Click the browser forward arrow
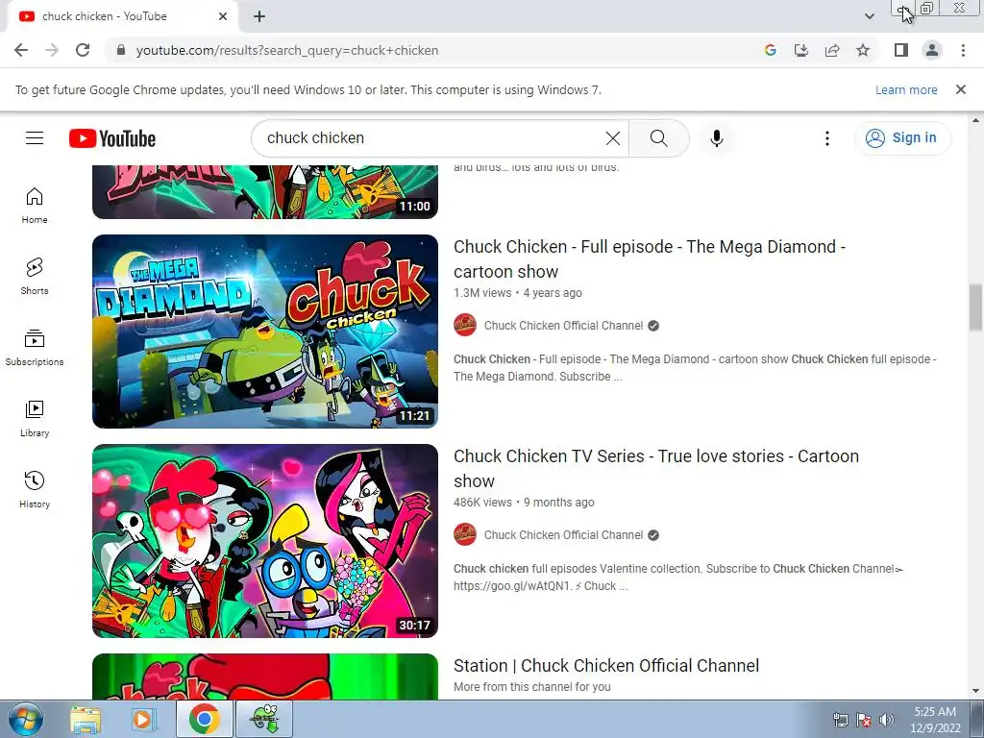The width and height of the screenshot is (984, 738). [x=52, y=50]
